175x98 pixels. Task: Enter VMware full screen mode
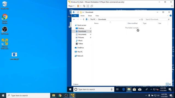(88, 6)
